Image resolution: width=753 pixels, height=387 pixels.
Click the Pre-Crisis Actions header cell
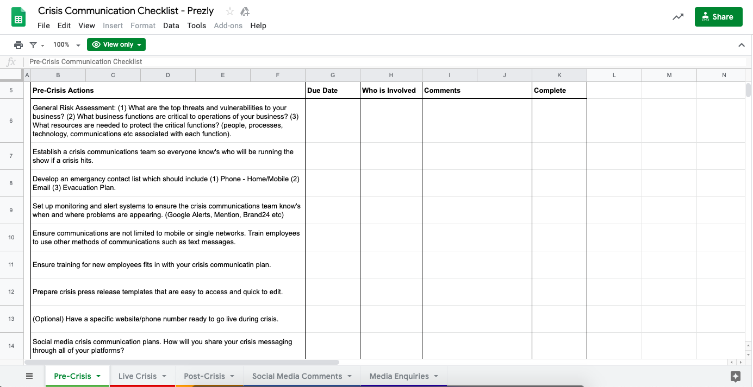pyautogui.click(x=167, y=90)
